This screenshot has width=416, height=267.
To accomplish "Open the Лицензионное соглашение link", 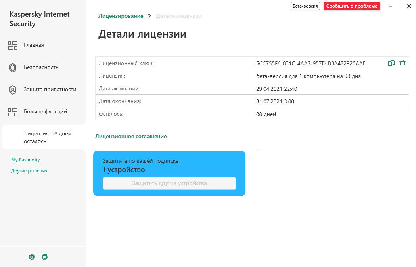I will tap(131, 137).
